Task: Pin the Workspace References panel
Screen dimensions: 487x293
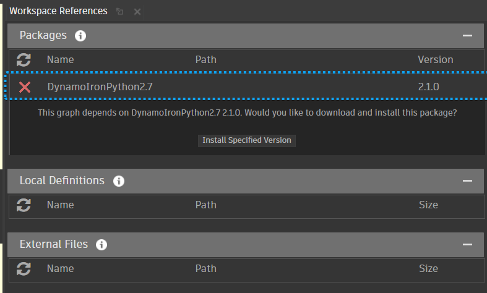Action: point(120,12)
